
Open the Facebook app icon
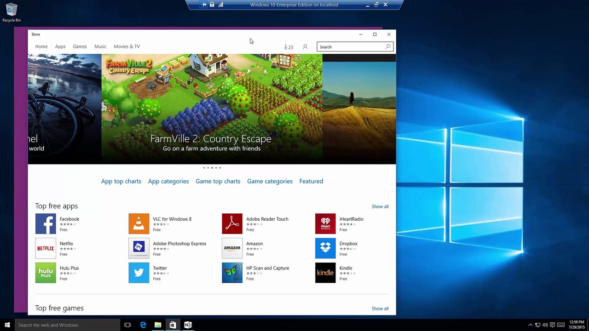pyautogui.click(x=46, y=224)
